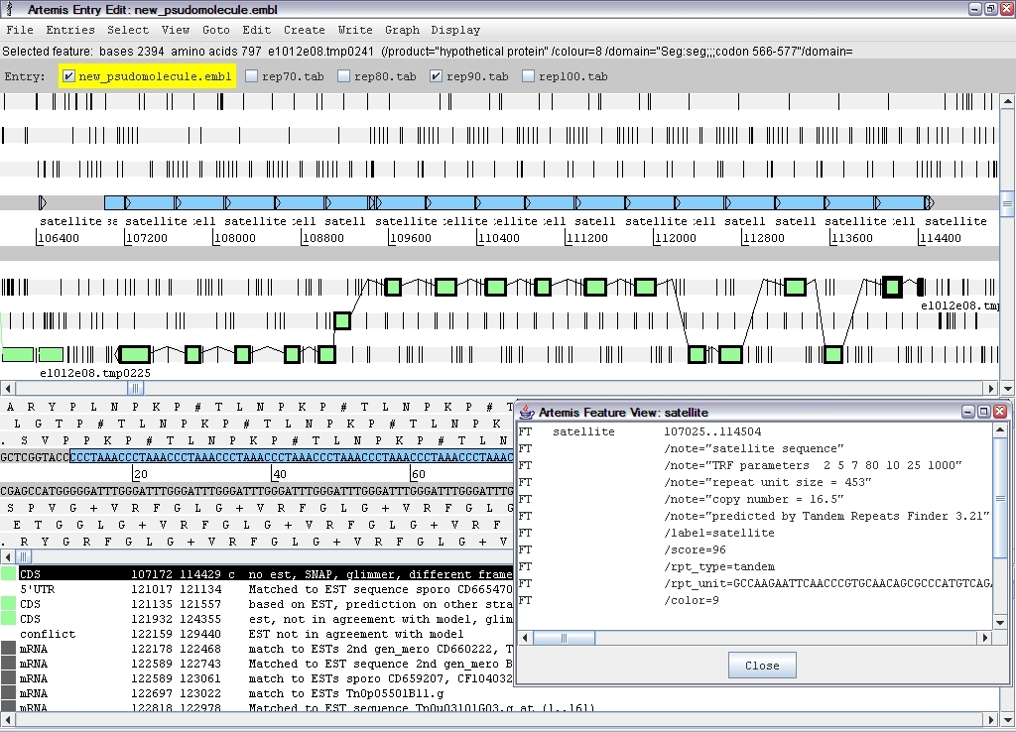1016x732 pixels.
Task: Enable the rep70.tab entry checkbox
Action: coord(251,76)
